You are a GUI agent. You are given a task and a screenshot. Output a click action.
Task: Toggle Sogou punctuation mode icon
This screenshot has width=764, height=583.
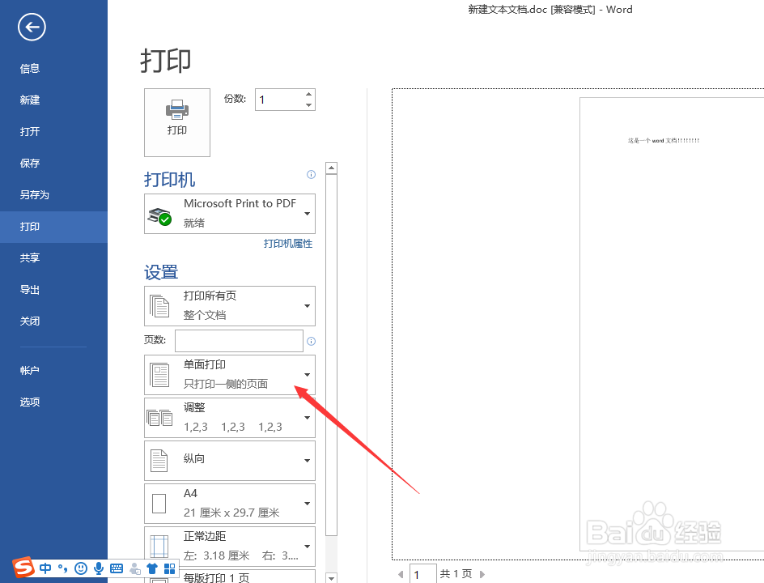tap(62, 568)
